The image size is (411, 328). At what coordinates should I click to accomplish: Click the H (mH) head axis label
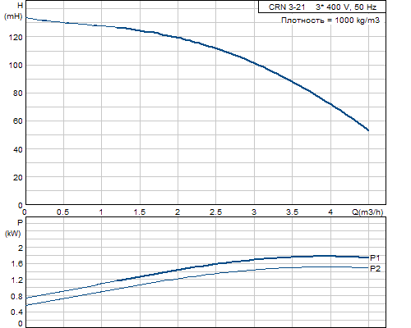14,11
